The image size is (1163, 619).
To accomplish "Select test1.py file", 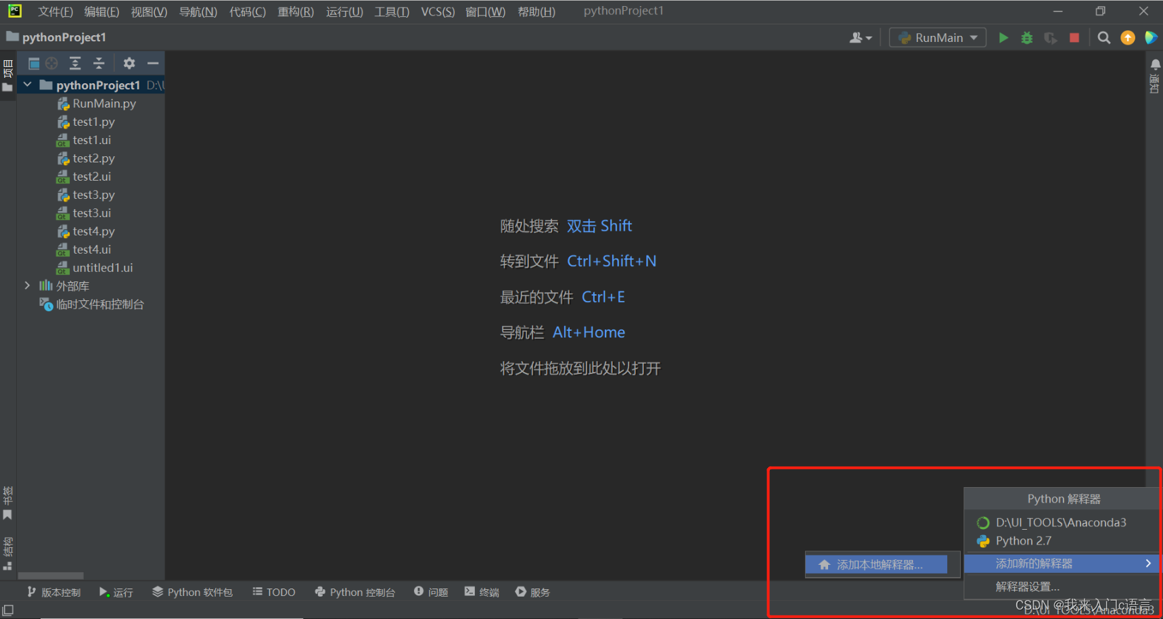I will tap(86, 122).
